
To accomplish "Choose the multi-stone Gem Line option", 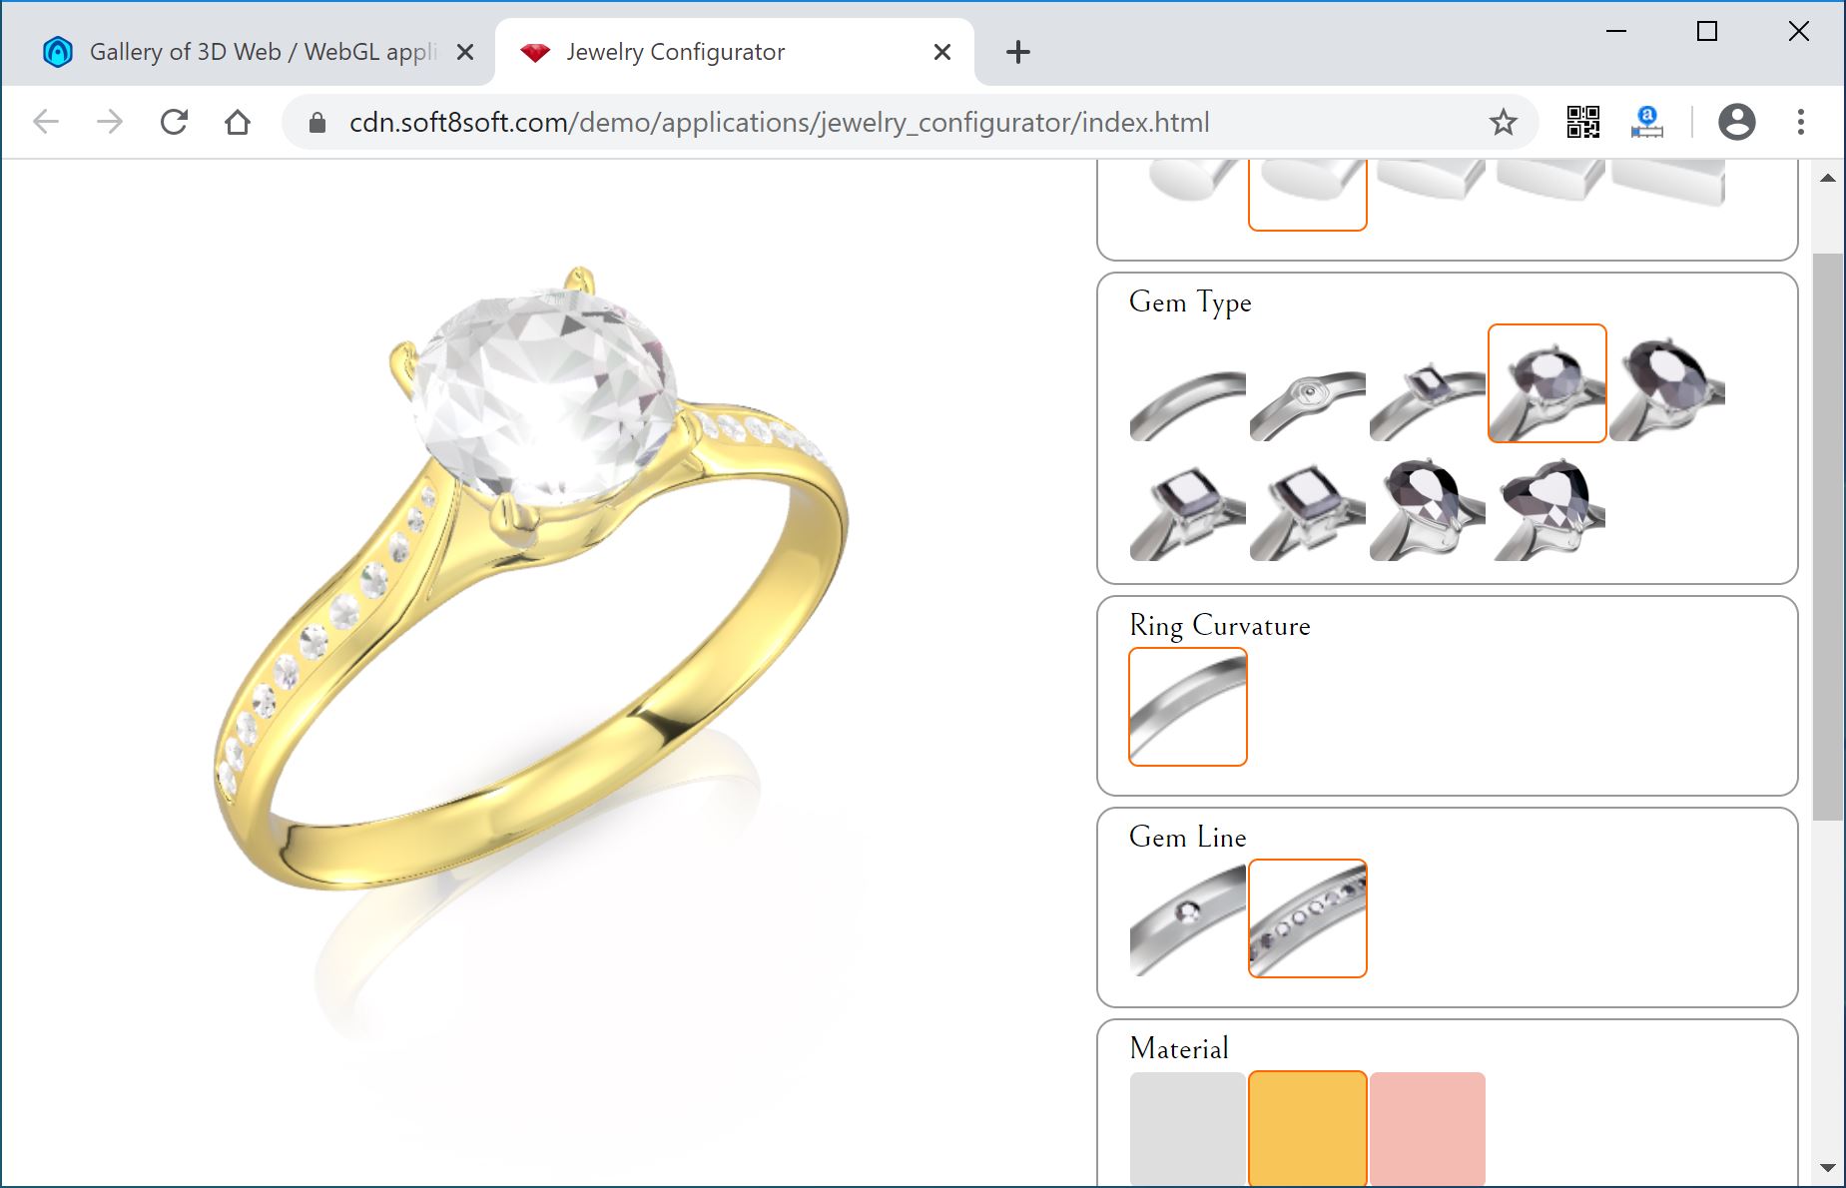I will (1308, 918).
